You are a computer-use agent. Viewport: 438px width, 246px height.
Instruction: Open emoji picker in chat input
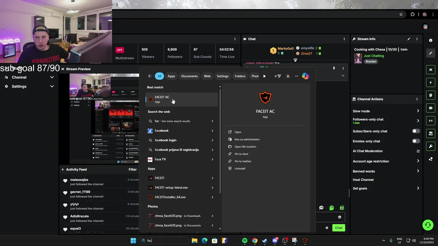(339, 217)
